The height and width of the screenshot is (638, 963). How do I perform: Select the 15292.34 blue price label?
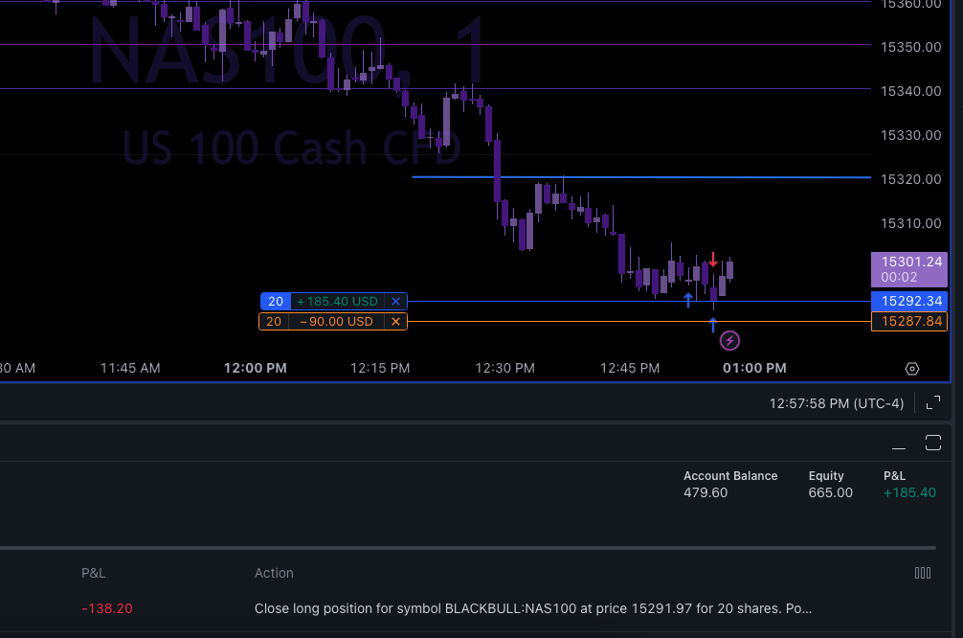pos(908,301)
